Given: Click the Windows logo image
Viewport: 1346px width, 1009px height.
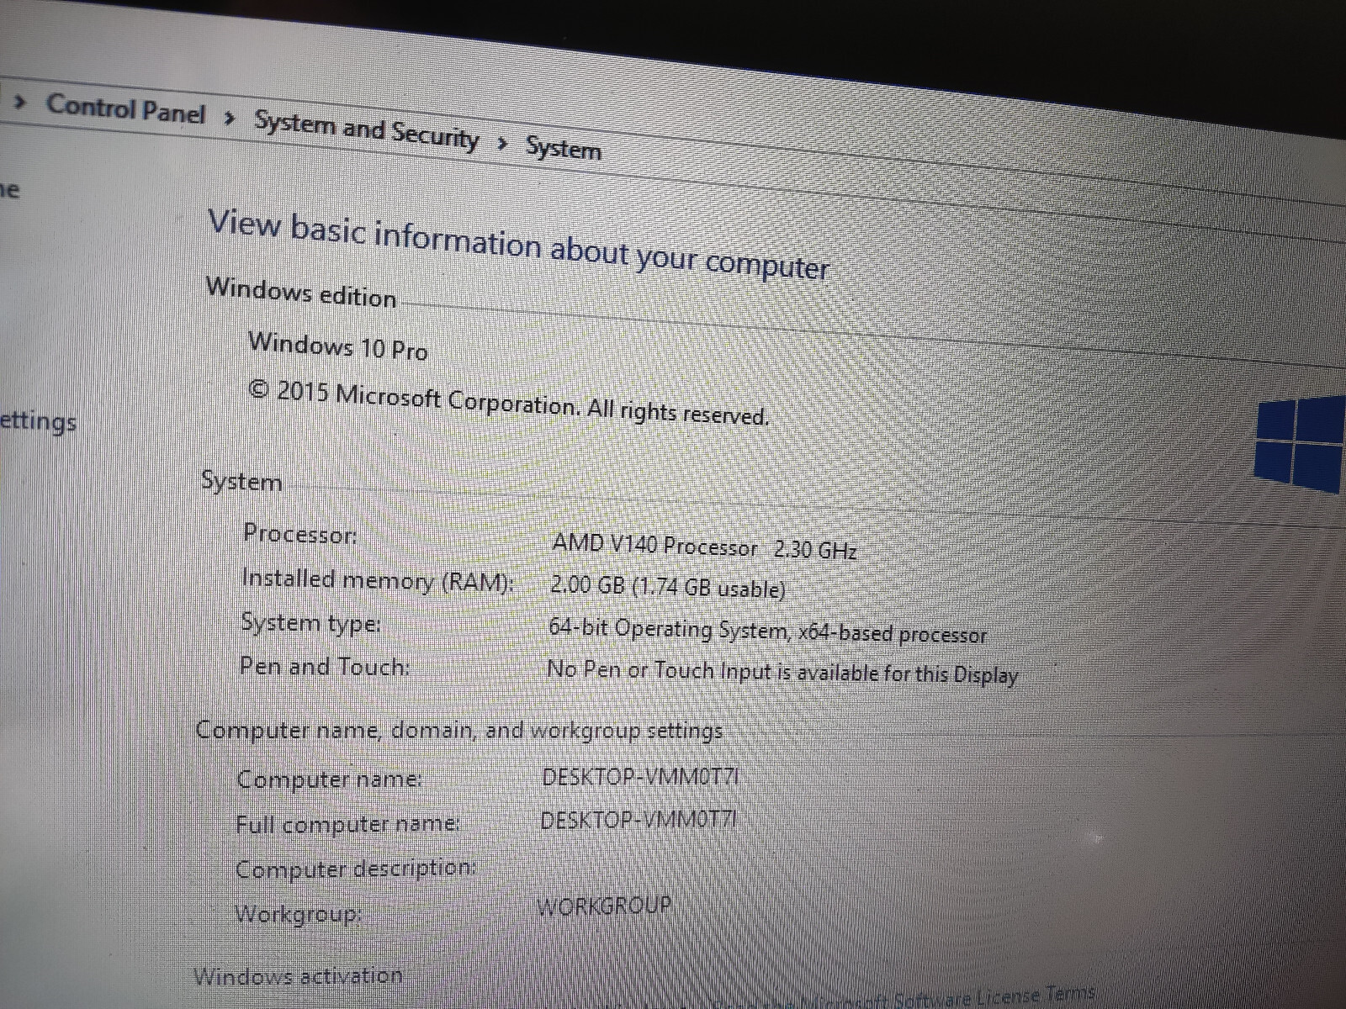Looking at the screenshot, I should pos(1300,443).
